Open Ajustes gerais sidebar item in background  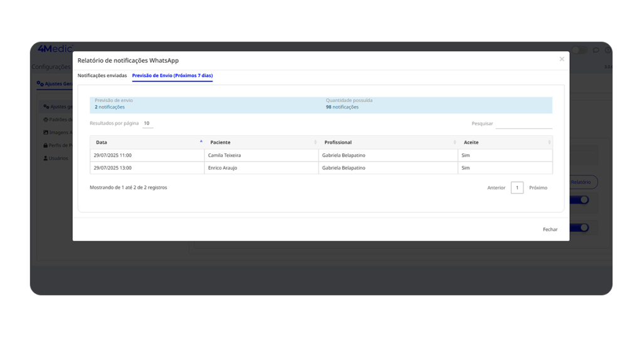pyautogui.click(x=58, y=106)
